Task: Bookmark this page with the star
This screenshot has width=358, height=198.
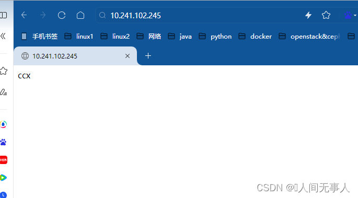Action: point(326,15)
